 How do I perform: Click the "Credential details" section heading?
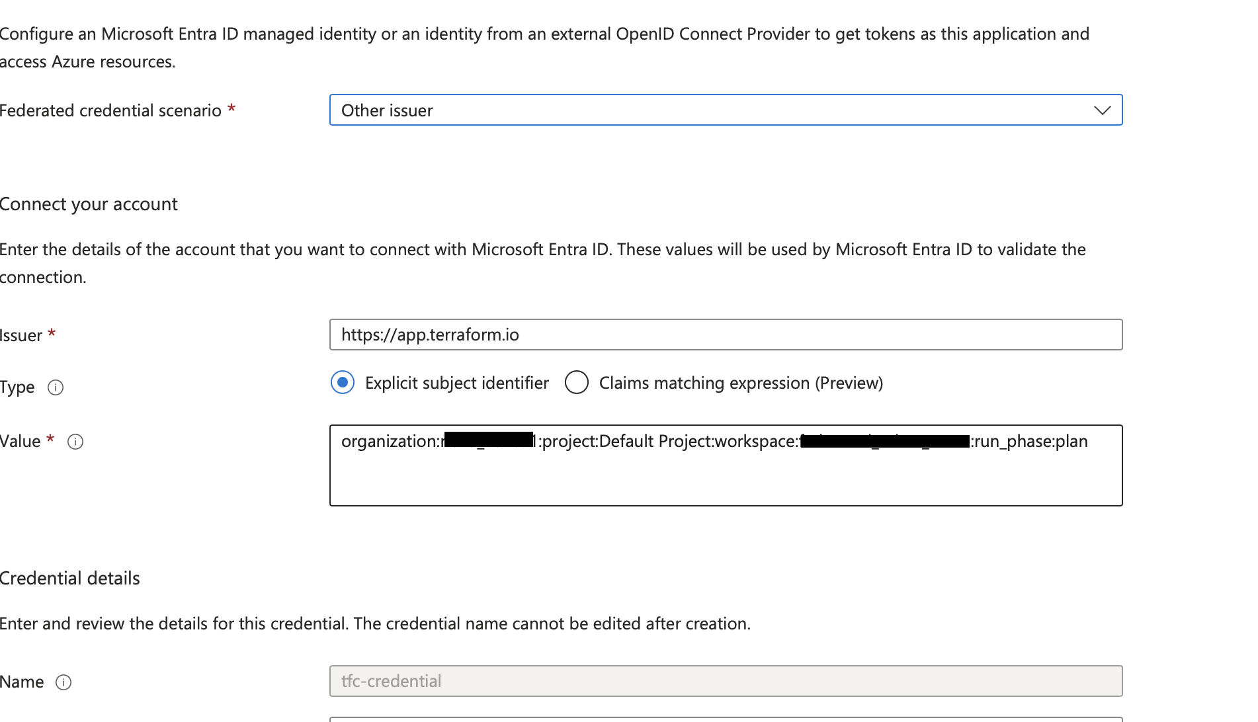coord(69,578)
